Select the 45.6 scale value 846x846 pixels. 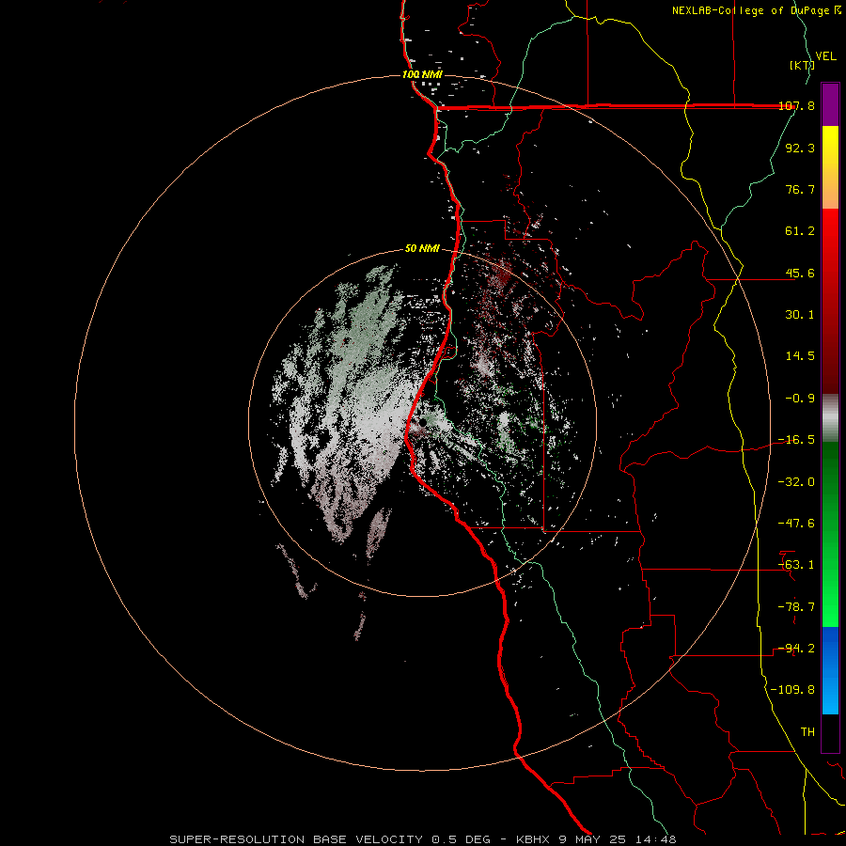[800, 273]
